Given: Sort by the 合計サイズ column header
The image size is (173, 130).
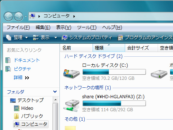Looking at the screenshot, I should [141, 48].
